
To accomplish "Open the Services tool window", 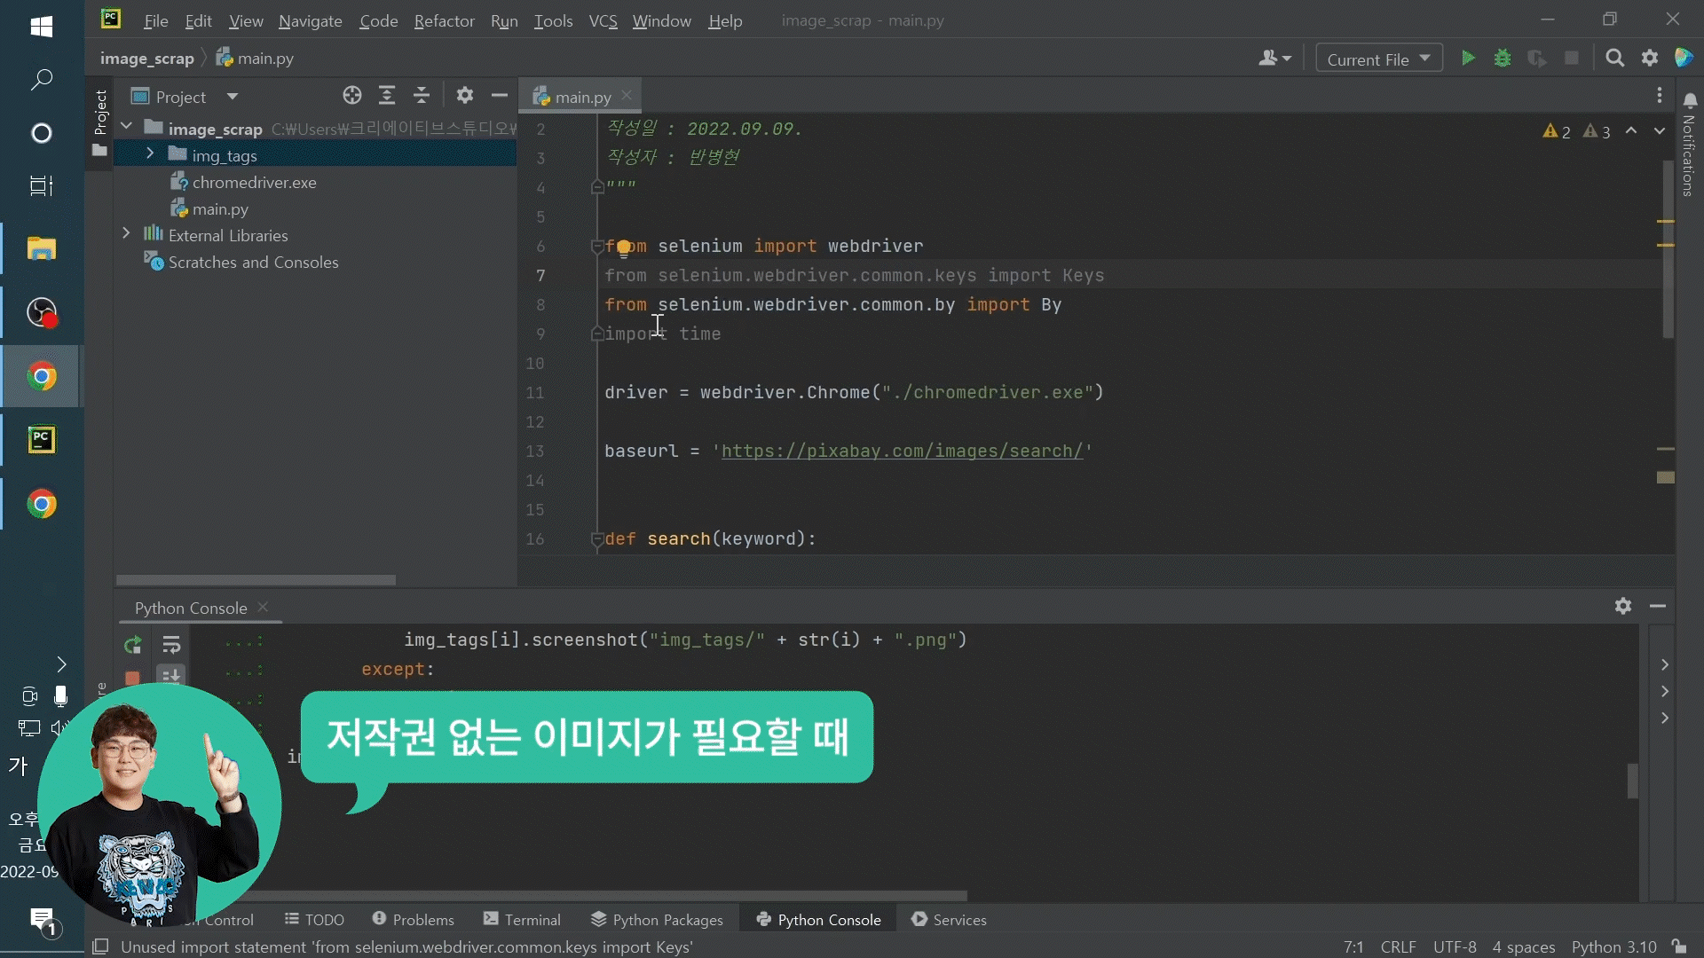I will point(949,920).
